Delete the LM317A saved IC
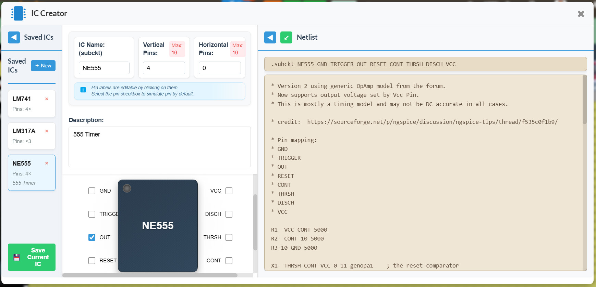 pos(47,131)
